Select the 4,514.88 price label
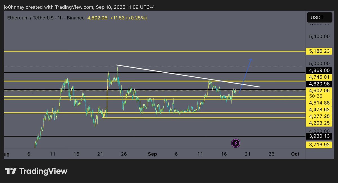The width and height of the screenshot is (338, 183). tap(319, 103)
